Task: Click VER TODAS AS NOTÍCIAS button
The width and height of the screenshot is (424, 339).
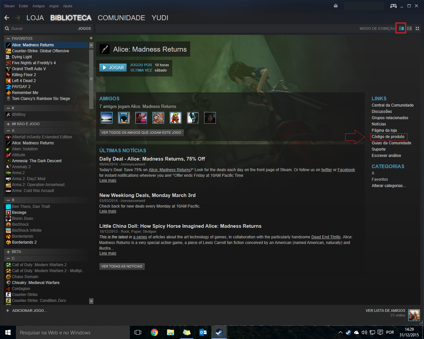Action: coord(122,266)
